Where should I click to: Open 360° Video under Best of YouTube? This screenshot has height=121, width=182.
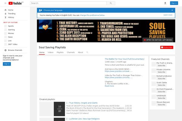(x=13, y=44)
